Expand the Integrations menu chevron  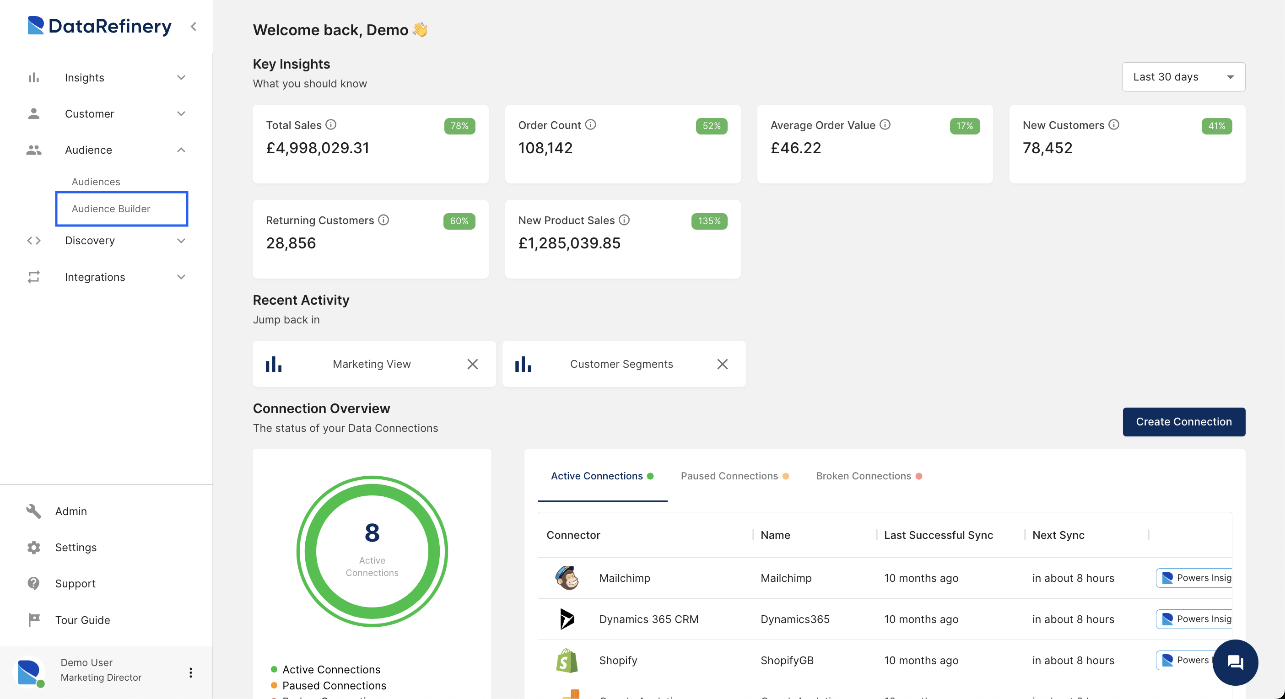point(181,277)
